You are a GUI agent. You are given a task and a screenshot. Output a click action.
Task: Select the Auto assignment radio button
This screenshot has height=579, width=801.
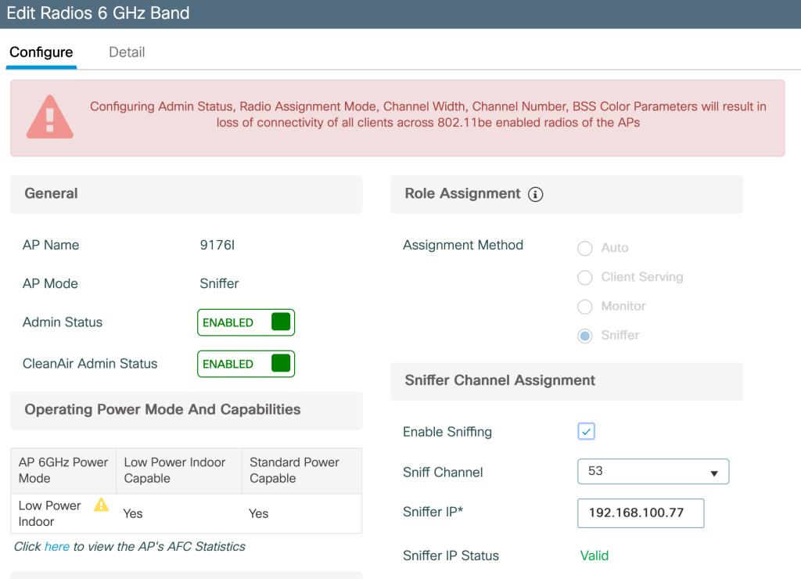[x=584, y=248]
